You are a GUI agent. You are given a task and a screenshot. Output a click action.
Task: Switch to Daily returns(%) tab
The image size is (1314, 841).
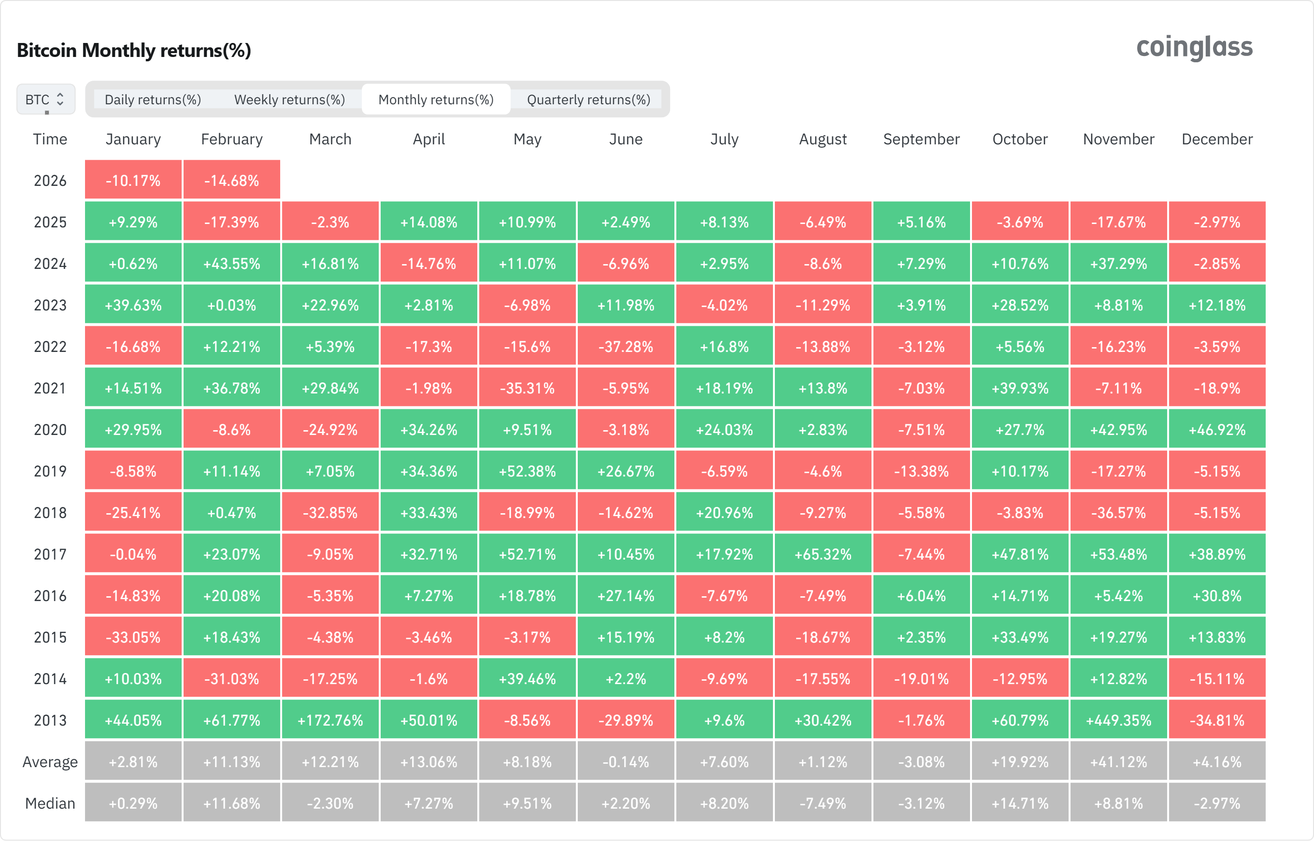pos(153,99)
